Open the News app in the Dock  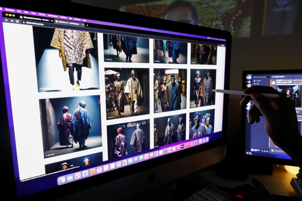146,156
